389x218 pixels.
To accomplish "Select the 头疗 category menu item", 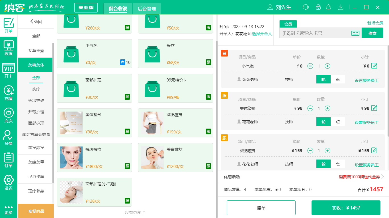I will click(x=36, y=89).
